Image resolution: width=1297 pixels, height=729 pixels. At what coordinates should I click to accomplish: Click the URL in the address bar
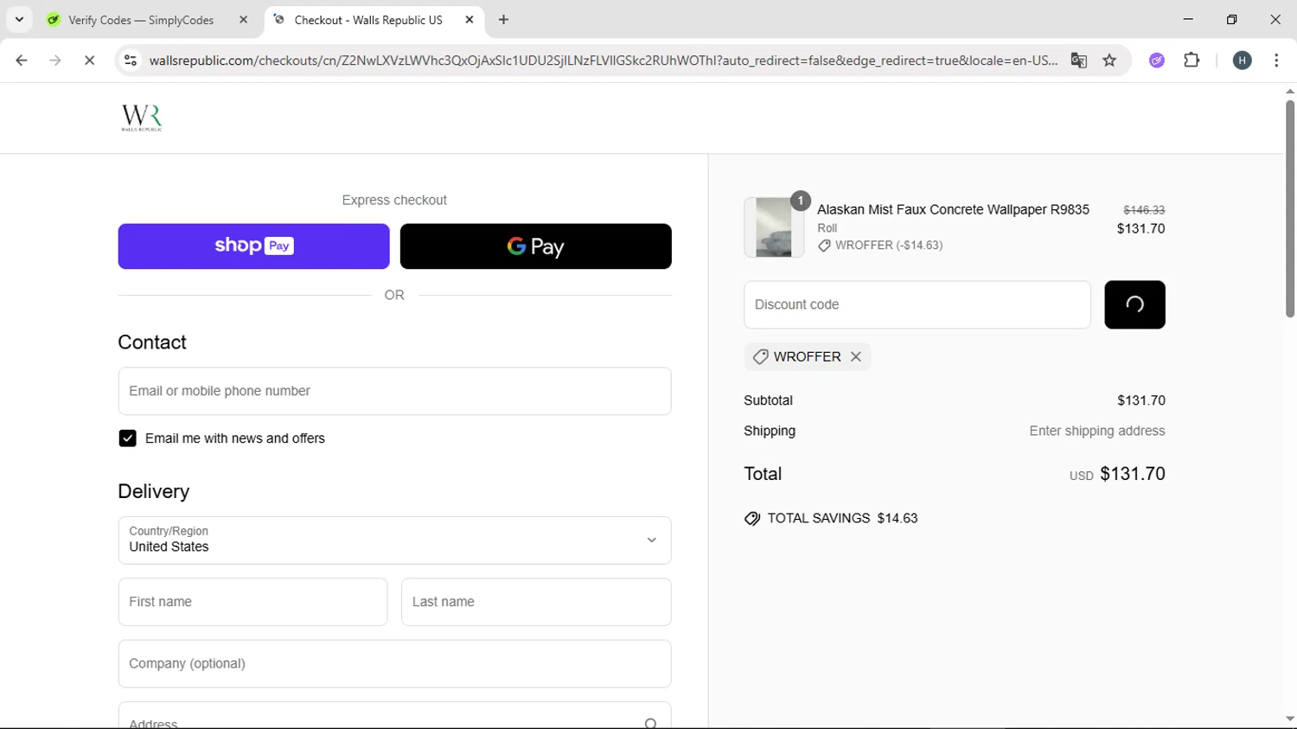[x=604, y=61]
